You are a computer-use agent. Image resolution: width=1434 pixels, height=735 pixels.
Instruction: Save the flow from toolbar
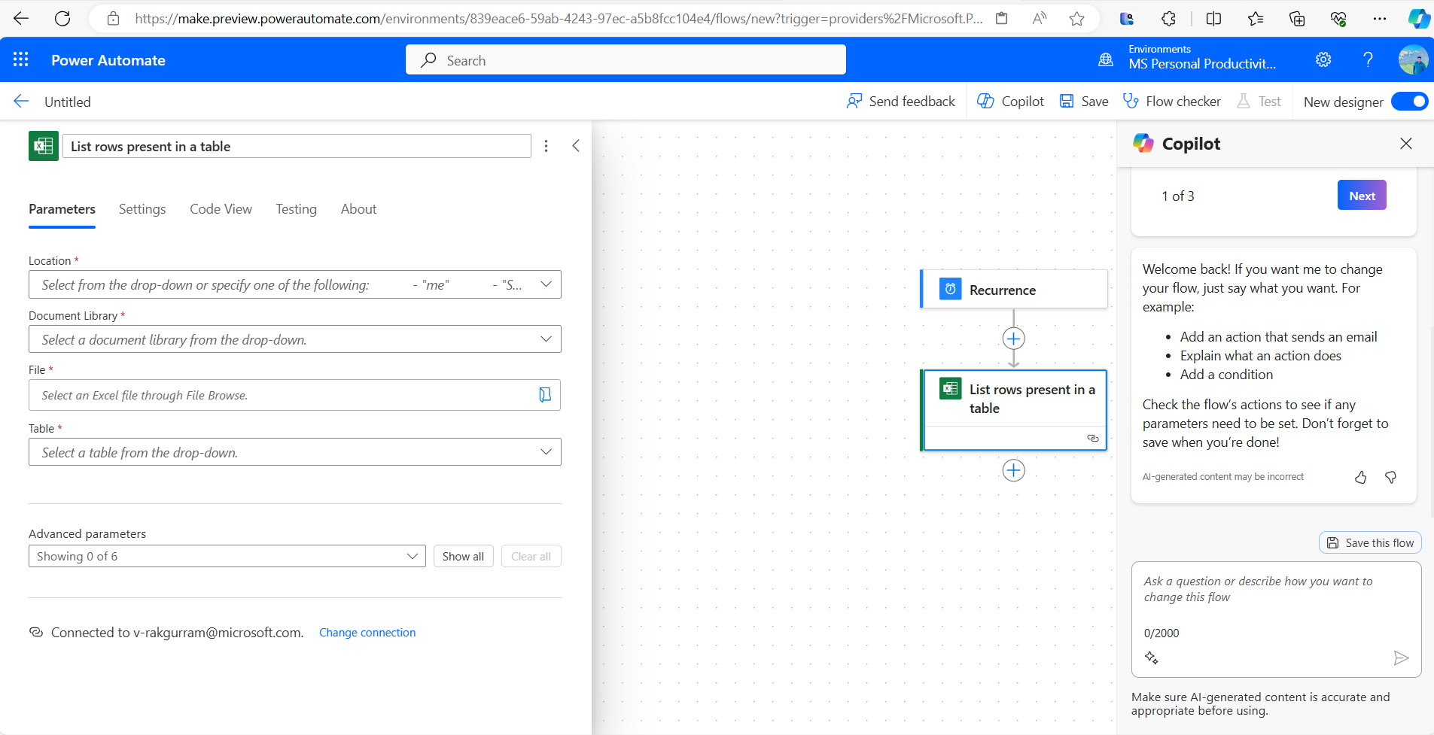click(1084, 102)
